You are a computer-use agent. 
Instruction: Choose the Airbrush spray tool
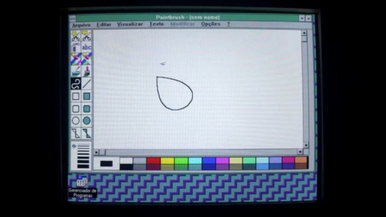tap(76, 47)
